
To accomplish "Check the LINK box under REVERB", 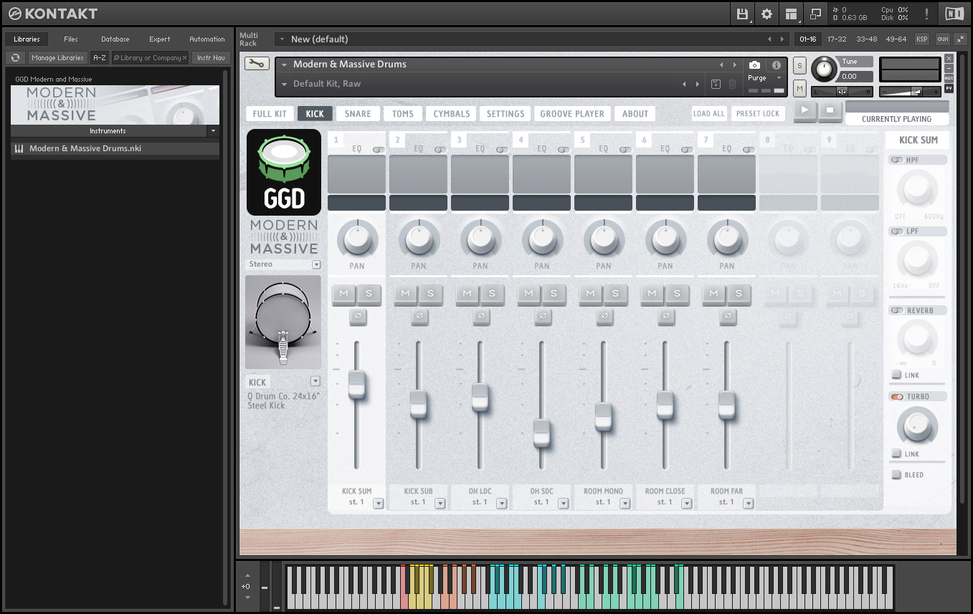I will coord(896,375).
